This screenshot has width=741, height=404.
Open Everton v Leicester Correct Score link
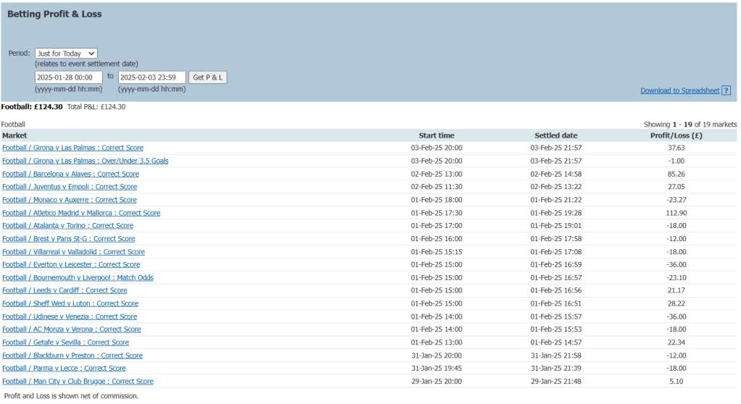coord(71,265)
